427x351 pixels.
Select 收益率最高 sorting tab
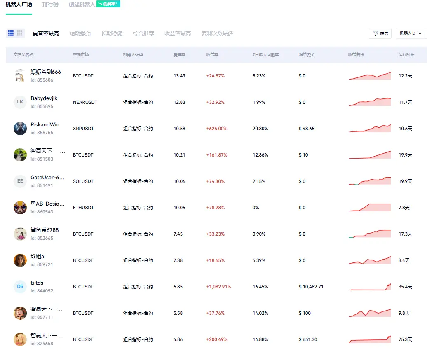(x=178, y=33)
